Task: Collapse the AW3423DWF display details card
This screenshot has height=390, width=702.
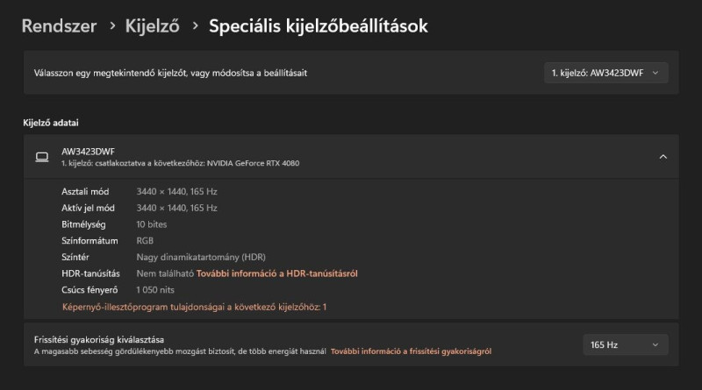Action: pos(663,157)
